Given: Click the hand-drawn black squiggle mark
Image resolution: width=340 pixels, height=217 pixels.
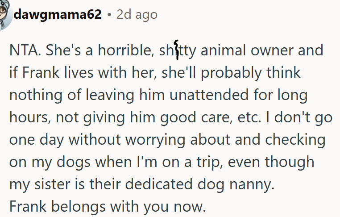Looking at the screenshot, I should [177, 50].
